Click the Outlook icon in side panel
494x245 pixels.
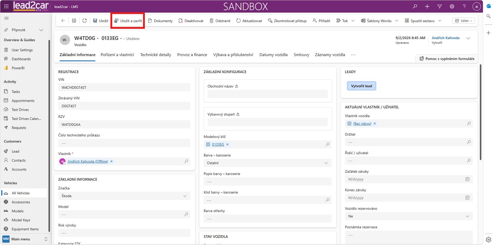click(488, 6)
